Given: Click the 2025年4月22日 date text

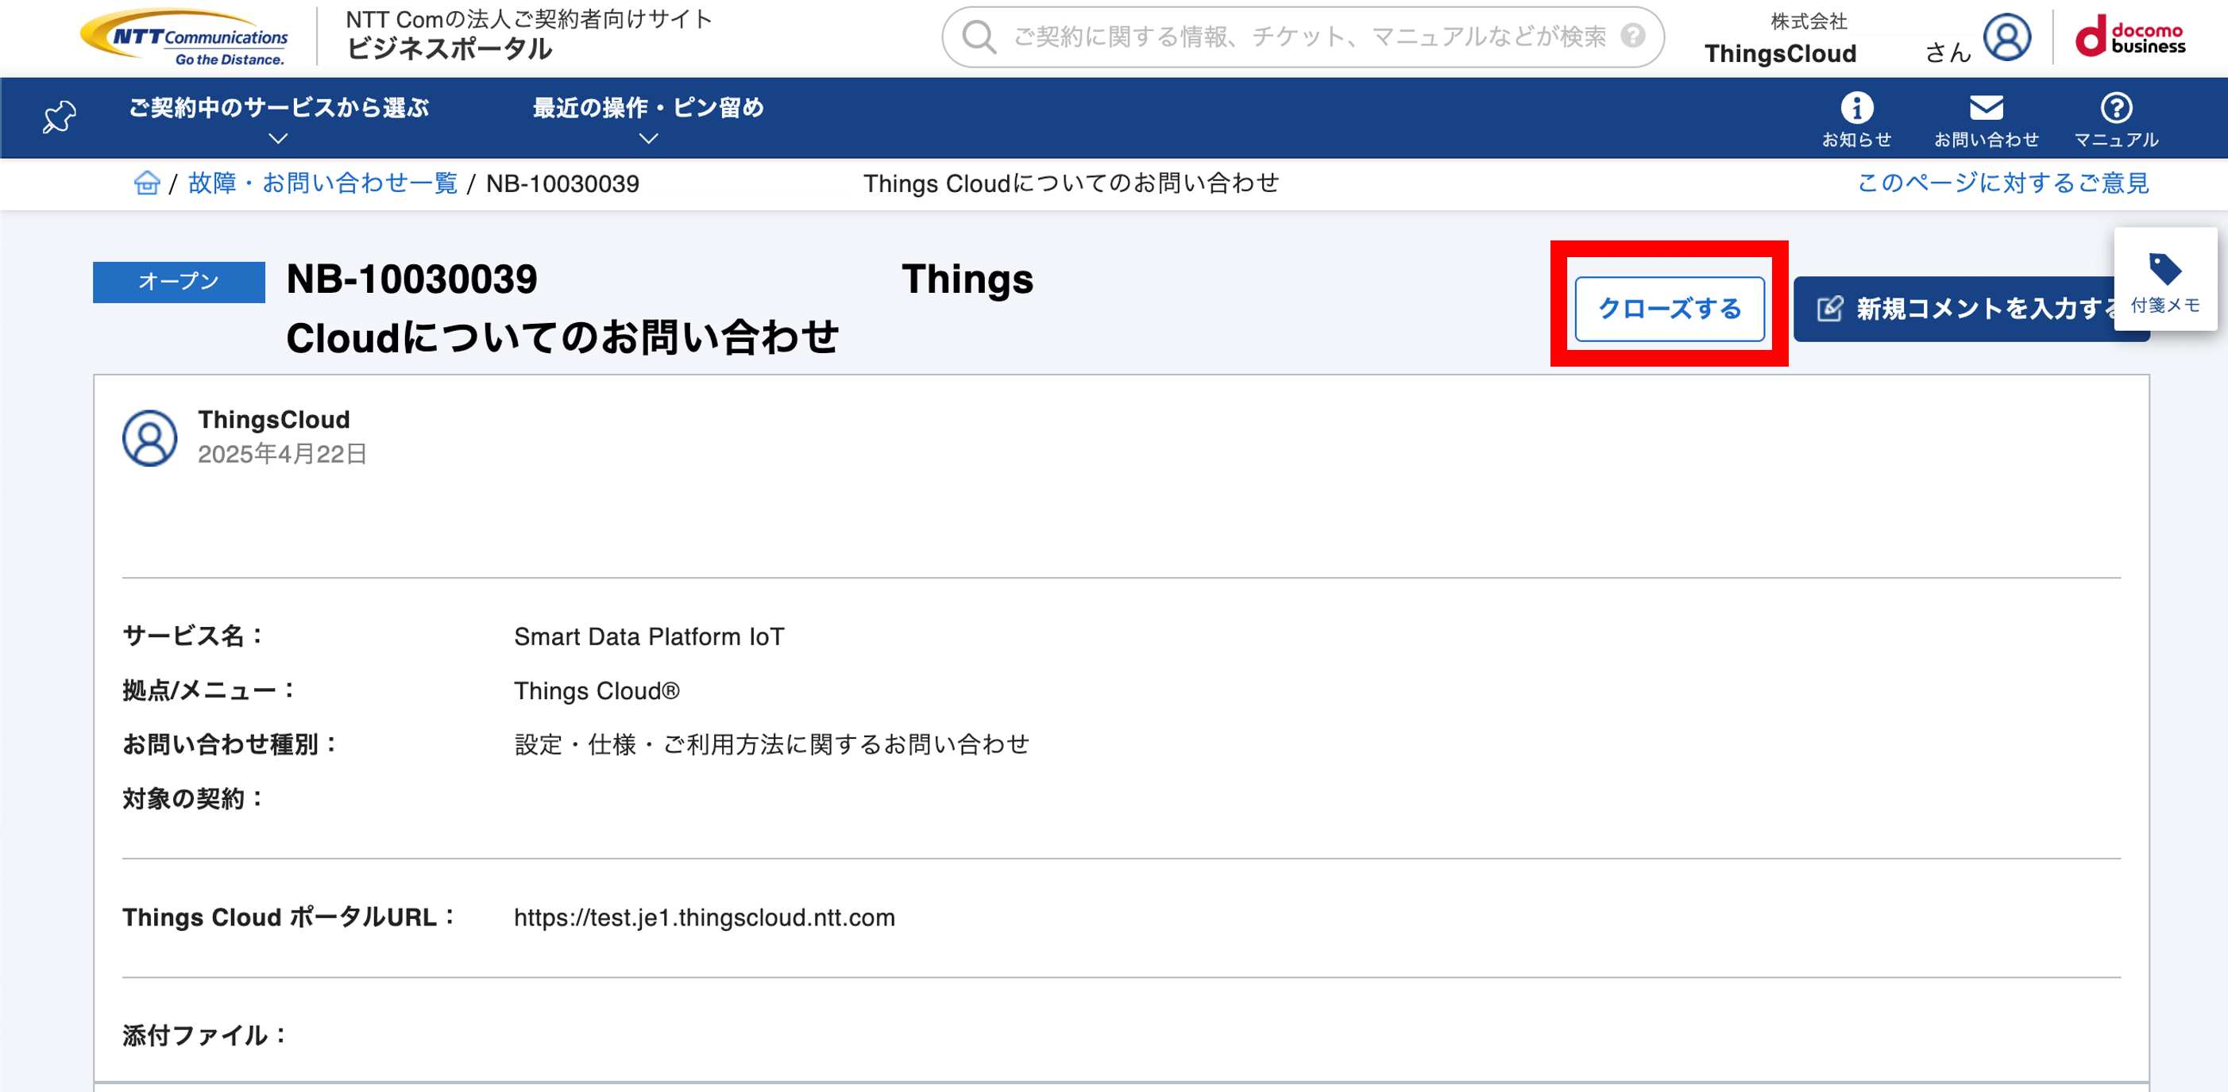Looking at the screenshot, I should point(282,455).
